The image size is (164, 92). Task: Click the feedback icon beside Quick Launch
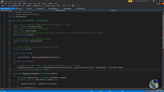[133, 1]
